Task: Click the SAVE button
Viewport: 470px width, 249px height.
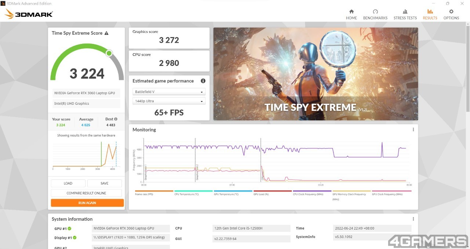Action: 104,183
